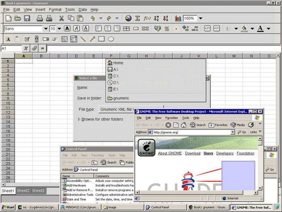Switch to the Sheet2 tab
Screen dimensions: 282x212
[x=23, y=191]
